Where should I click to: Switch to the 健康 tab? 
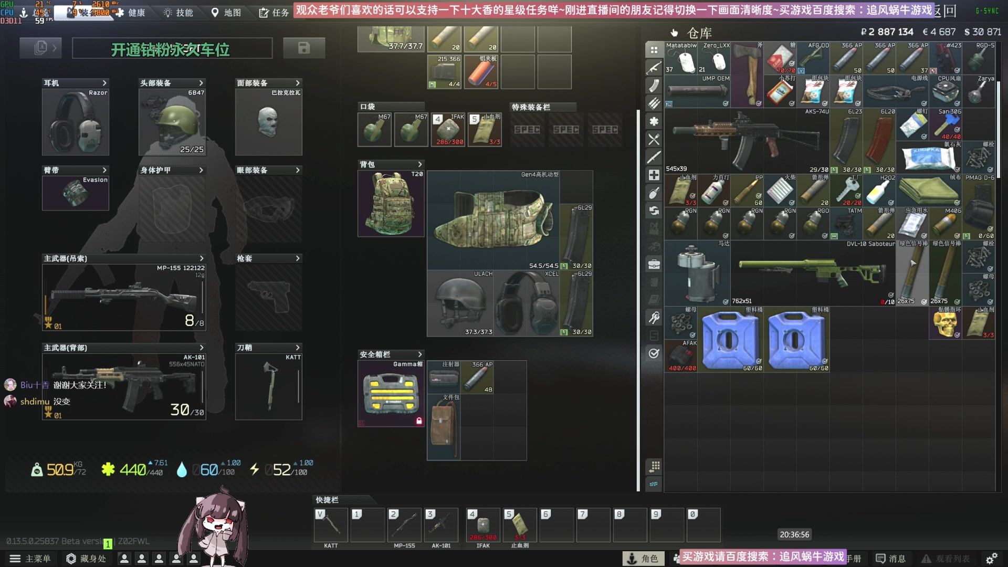[x=130, y=13]
